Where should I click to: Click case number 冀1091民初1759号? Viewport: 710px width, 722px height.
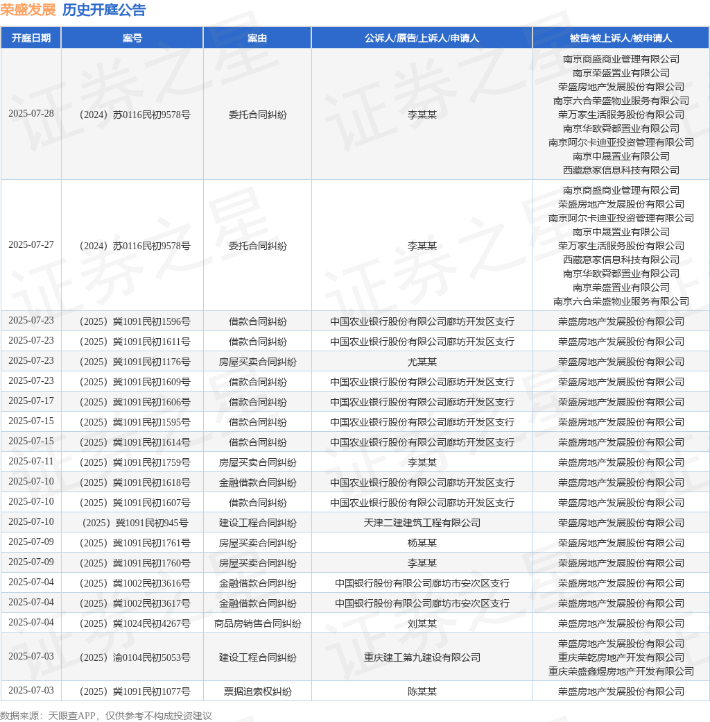(x=135, y=462)
